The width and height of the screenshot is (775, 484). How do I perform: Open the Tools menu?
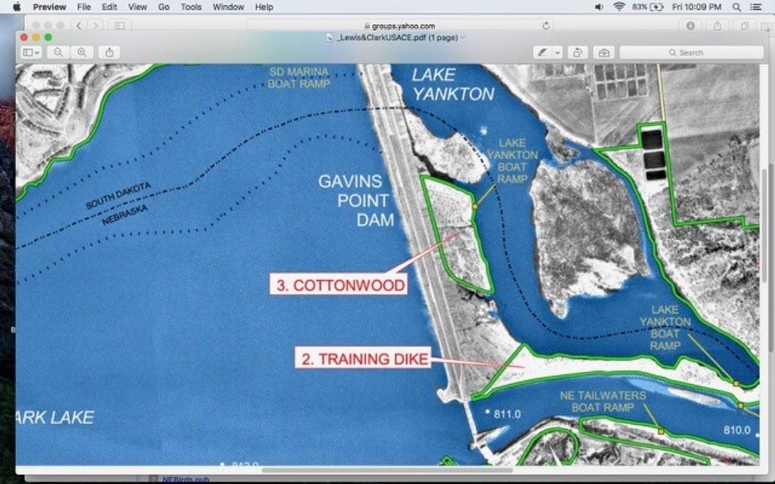tap(191, 7)
